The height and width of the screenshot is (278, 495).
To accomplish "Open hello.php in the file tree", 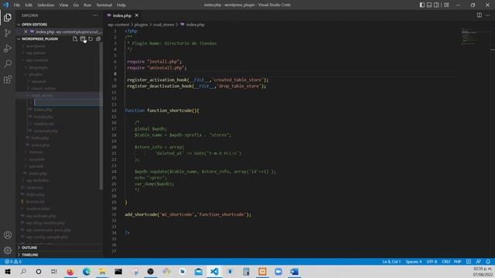I will pyautogui.click(x=39, y=137).
